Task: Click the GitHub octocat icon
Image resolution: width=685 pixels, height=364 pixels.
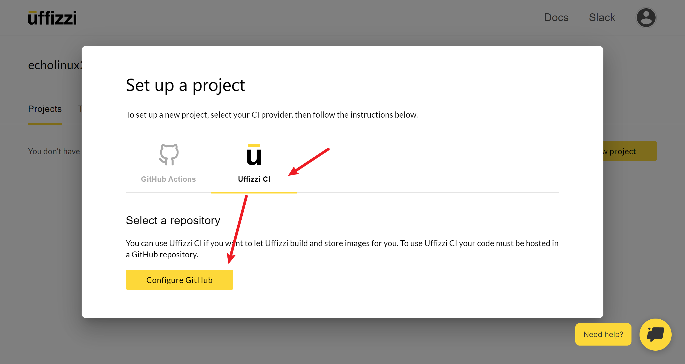Action: point(169,154)
